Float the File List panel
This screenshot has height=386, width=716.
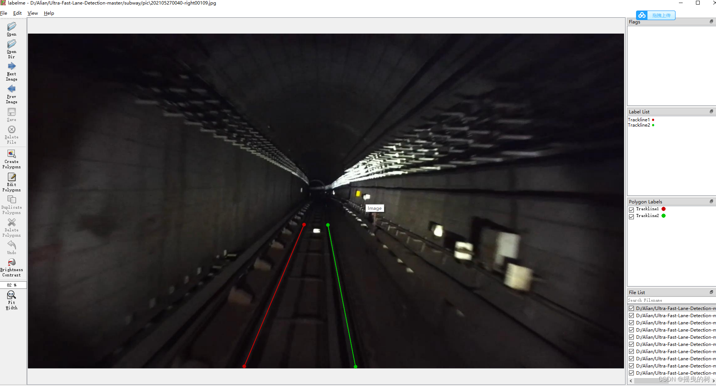point(712,292)
